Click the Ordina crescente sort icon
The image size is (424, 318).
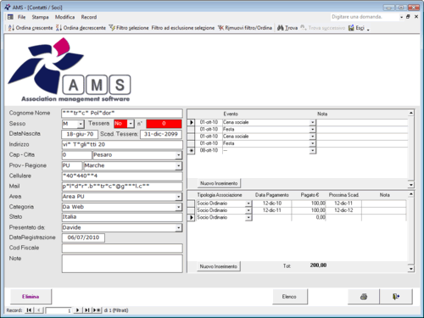click(11, 28)
